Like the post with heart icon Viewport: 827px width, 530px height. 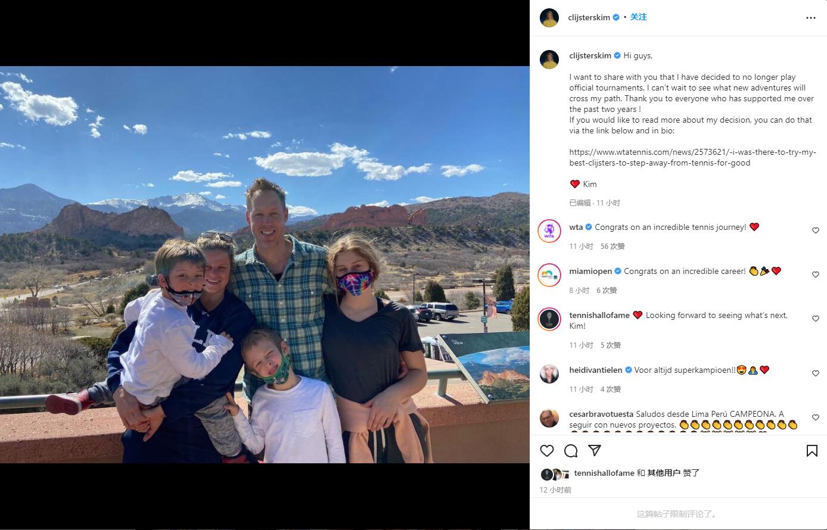547,450
